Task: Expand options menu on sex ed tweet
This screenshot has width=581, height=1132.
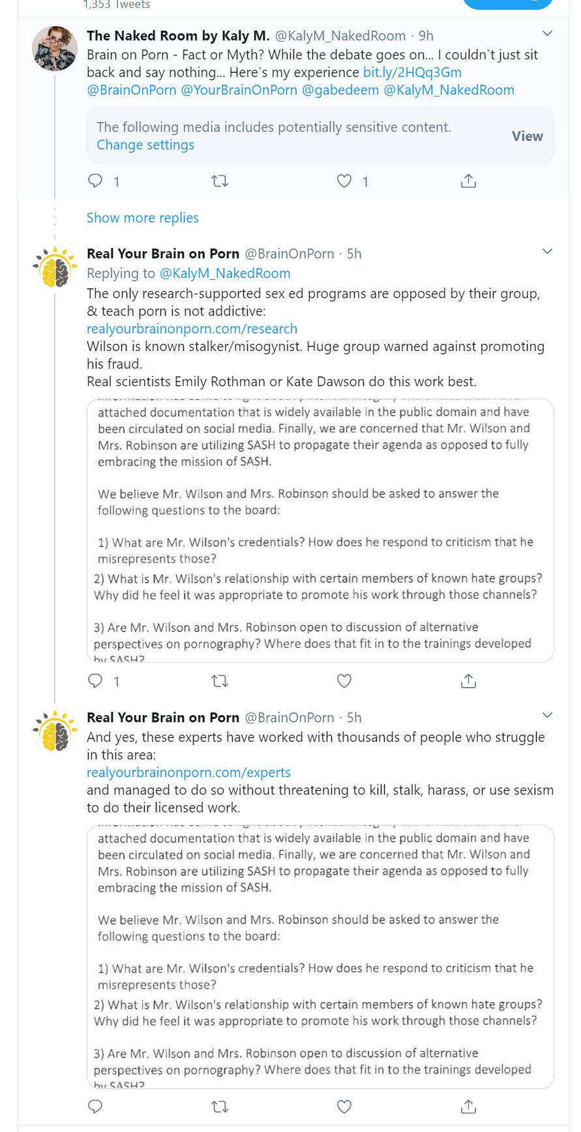Action: point(547,251)
